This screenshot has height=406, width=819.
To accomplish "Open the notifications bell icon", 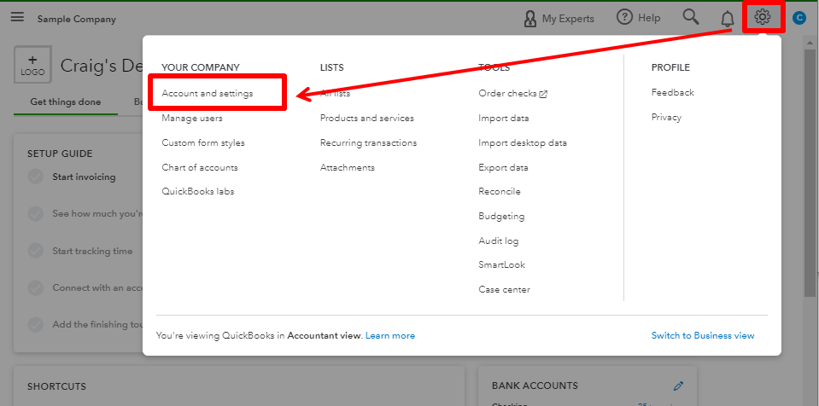I will coord(727,20).
